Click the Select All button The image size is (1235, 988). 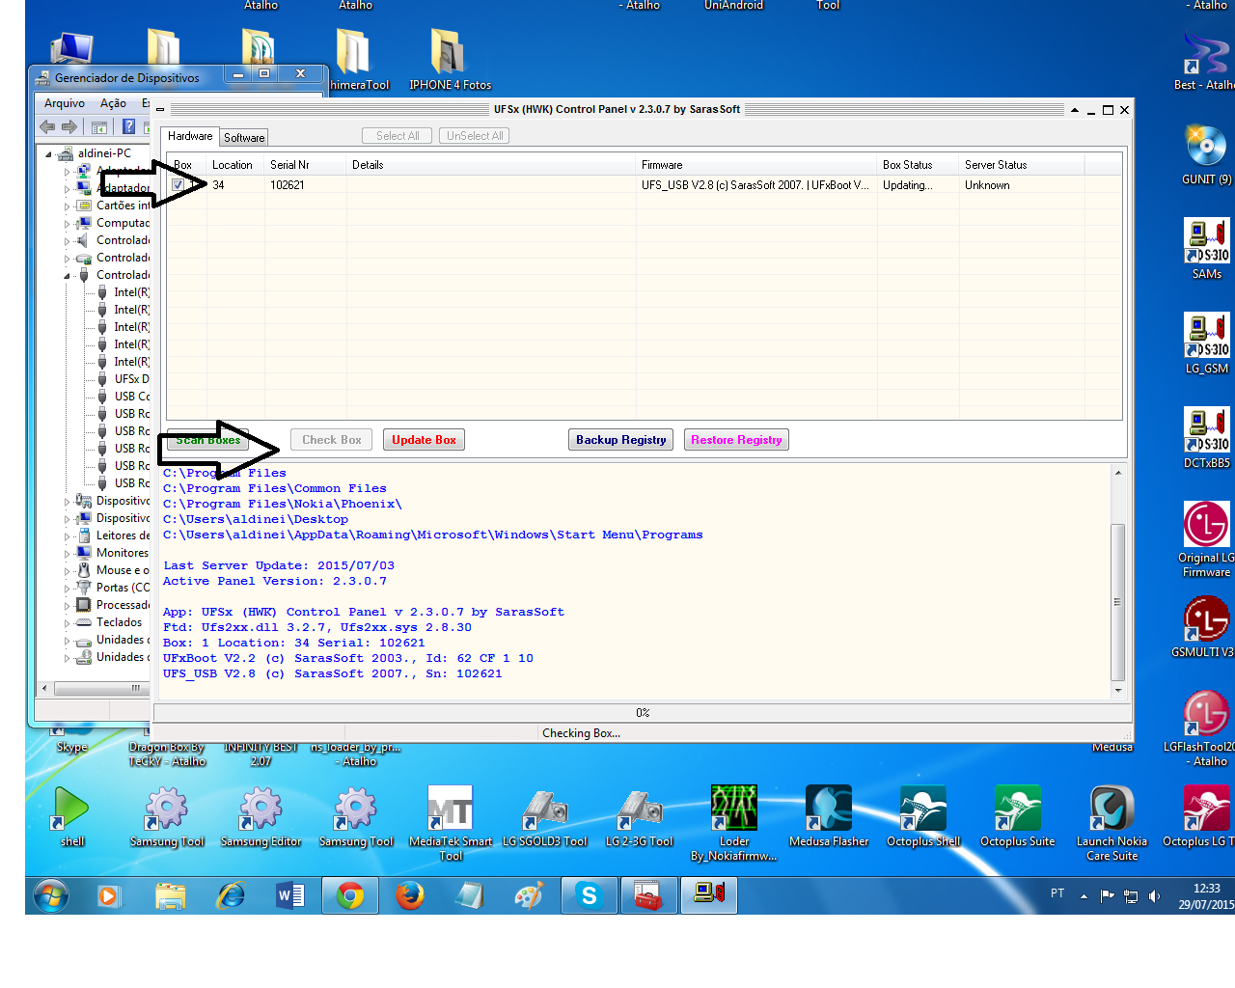click(398, 136)
